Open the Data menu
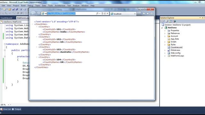Screen dimensions: 205x115 pos(44,6)
